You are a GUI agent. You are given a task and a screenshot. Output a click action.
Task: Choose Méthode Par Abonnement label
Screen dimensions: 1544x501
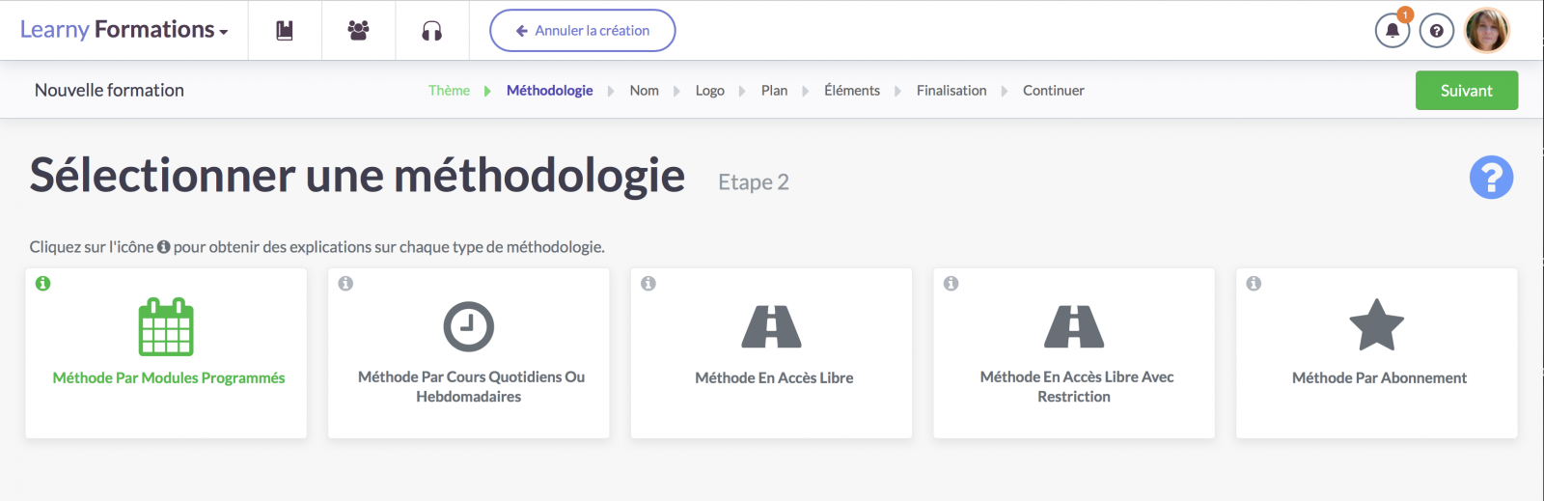pos(1379,378)
